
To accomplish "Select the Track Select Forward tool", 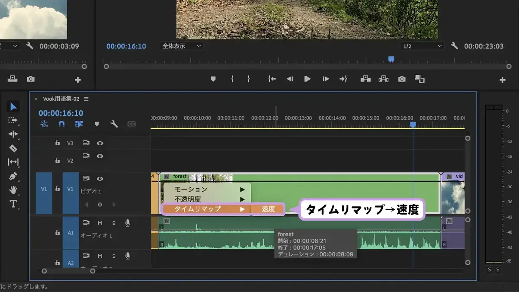I will click(13, 120).
